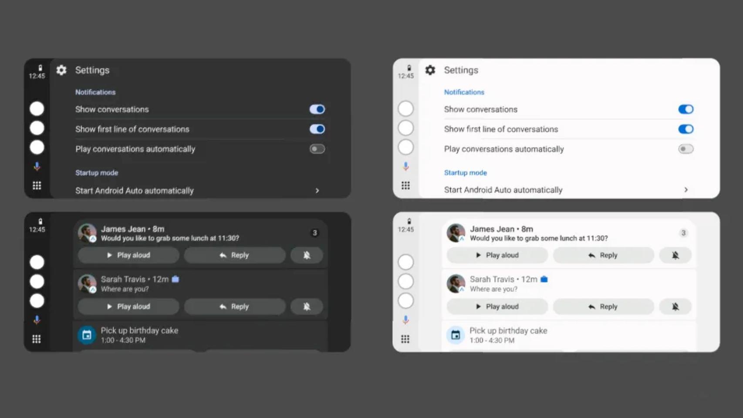Disable Show conversations in dark Settings panel
This screenshot has width=743, height=418.
(x=317, y=109)
